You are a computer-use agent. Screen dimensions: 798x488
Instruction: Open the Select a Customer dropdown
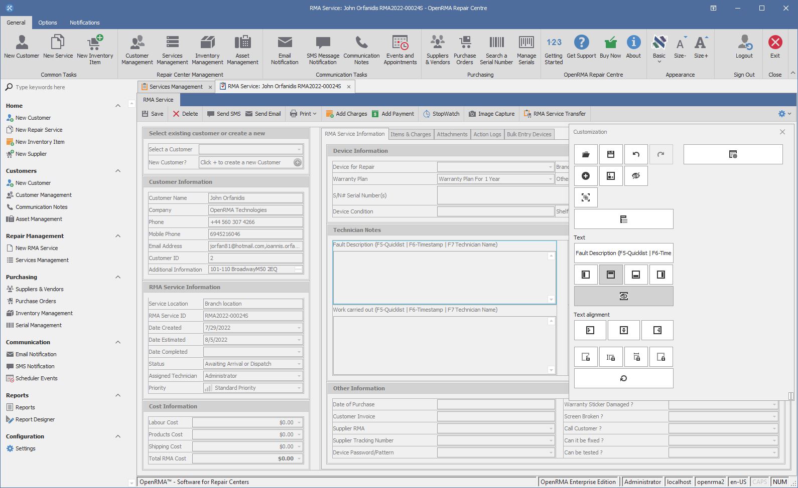(299, 149)
